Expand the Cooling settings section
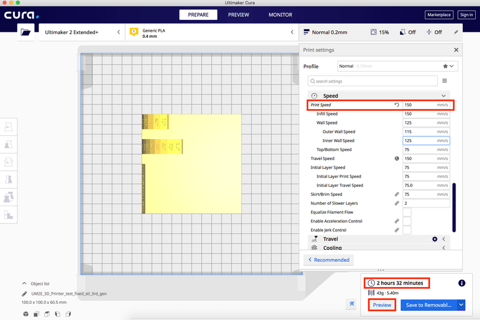Image resolution: width=480 pixels, height=320 pixels. coord(443,247)
